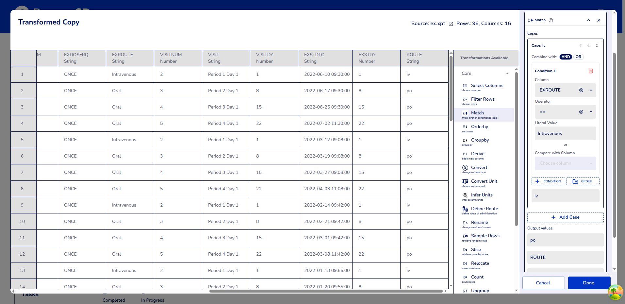The height and width of the screenshot is (304, 625).
Task: Switch combine mode to OR
Action: tap(578, 57)
